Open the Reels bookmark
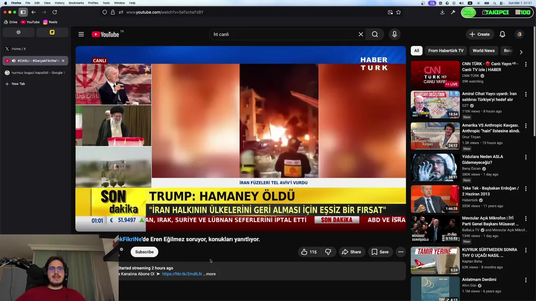 (x=50, y=22)
